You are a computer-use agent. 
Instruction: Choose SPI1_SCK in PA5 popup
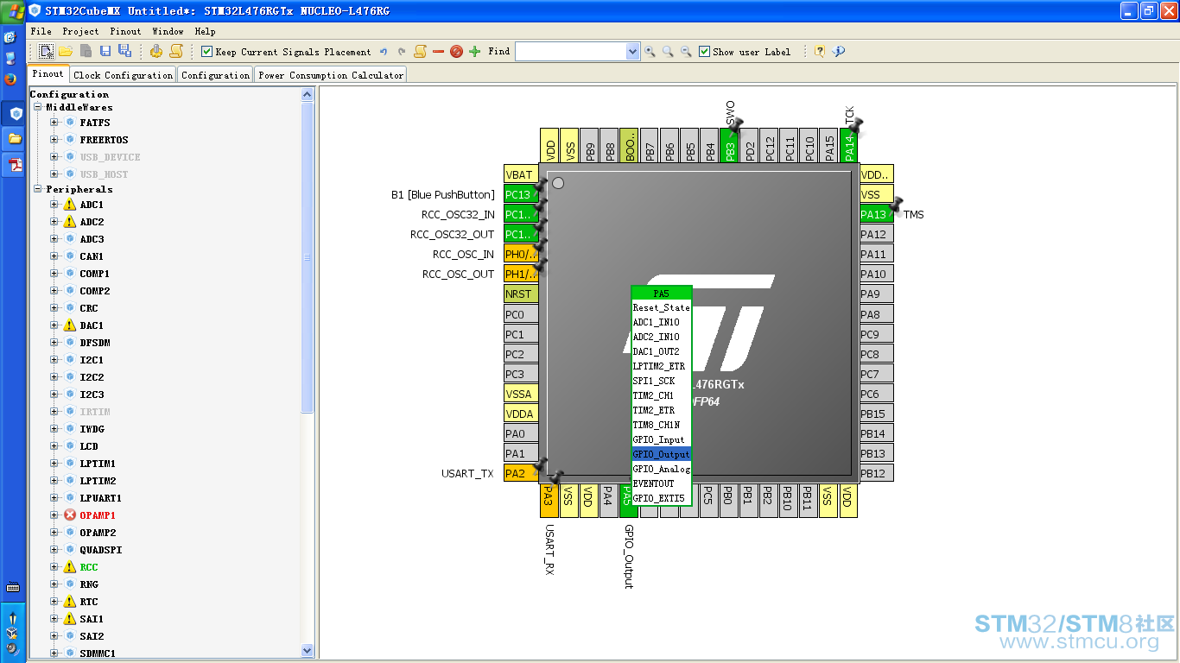click(662, 381)
